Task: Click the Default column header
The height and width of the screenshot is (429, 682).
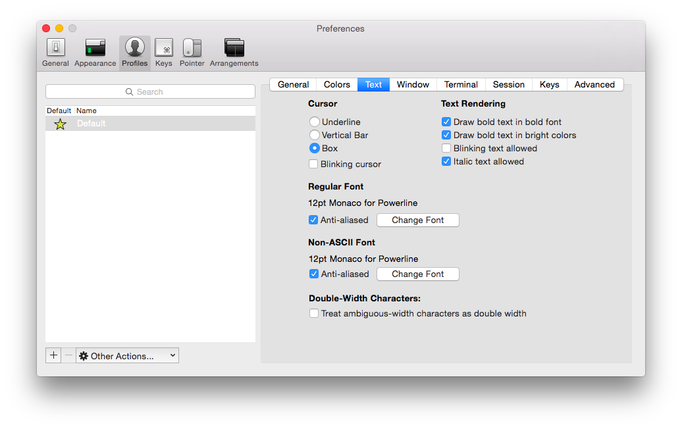Action: 59,111
